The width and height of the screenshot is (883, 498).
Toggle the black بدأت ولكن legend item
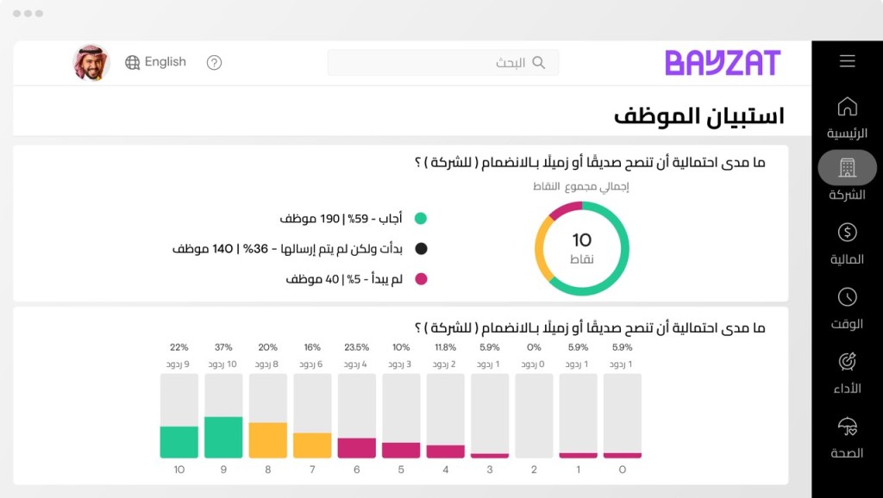point(420,249)
